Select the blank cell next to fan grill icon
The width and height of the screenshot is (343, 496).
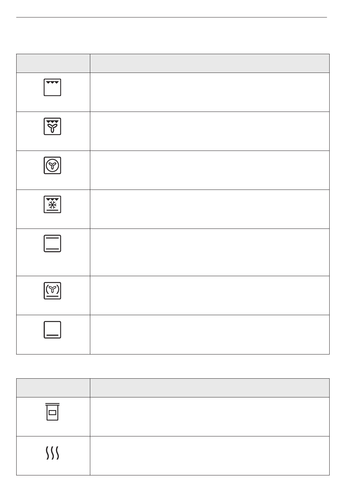coord(210,131)
